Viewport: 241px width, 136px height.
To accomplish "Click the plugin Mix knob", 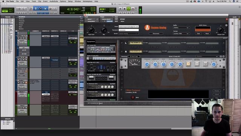I will 104,30.
